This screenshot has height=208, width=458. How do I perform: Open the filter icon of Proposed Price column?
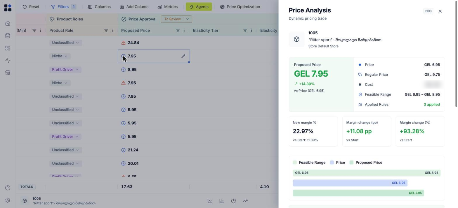coord(178,30)
